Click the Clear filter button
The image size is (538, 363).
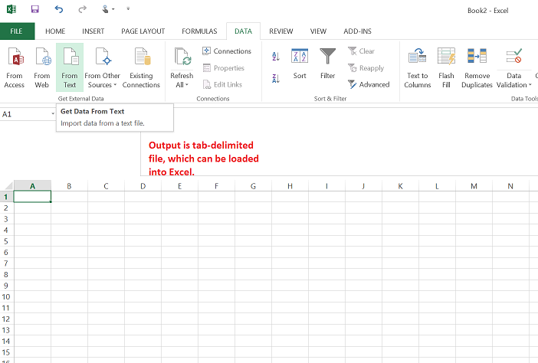point(361,51)
